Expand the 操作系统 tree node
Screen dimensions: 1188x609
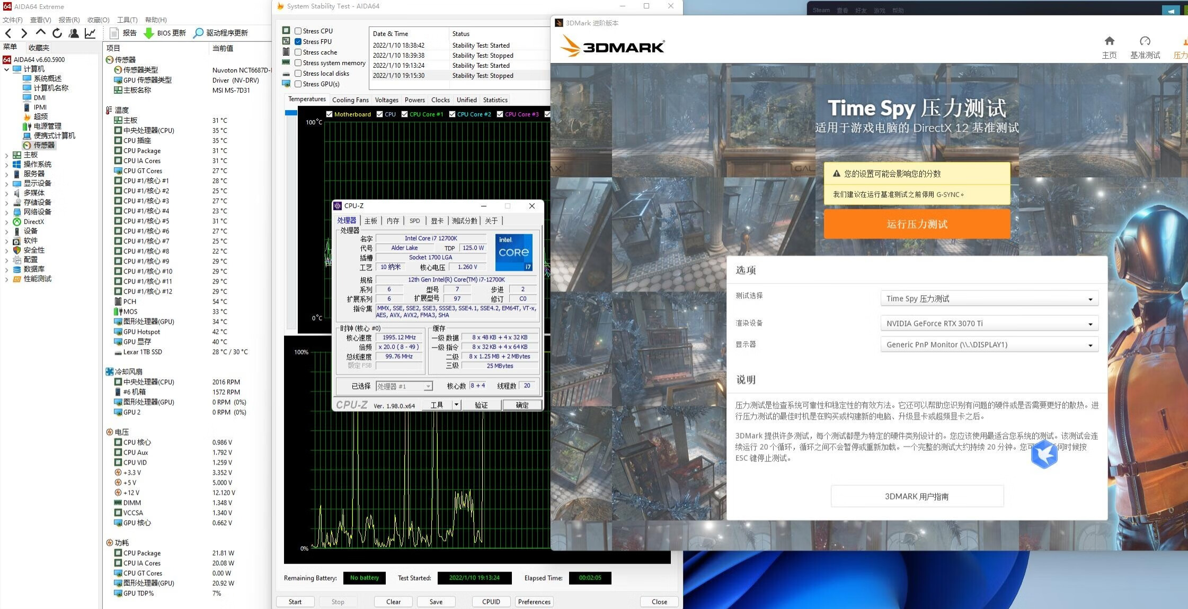[x=6, y=165]
